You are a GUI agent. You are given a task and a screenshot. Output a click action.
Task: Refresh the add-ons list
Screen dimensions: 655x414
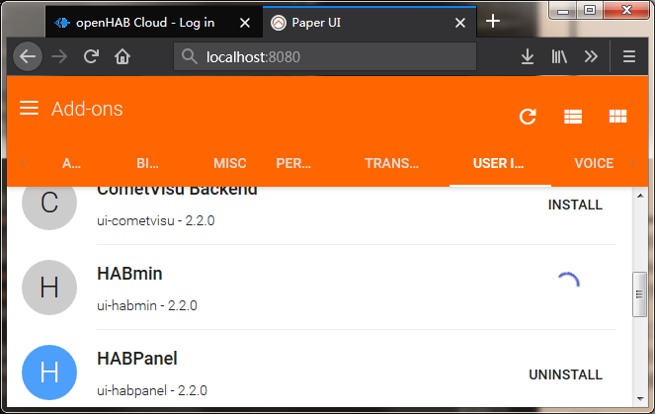[528, 117]
